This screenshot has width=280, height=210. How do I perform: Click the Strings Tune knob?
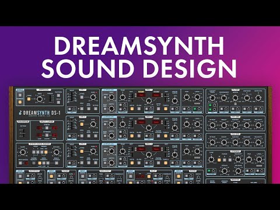[211, 160]
